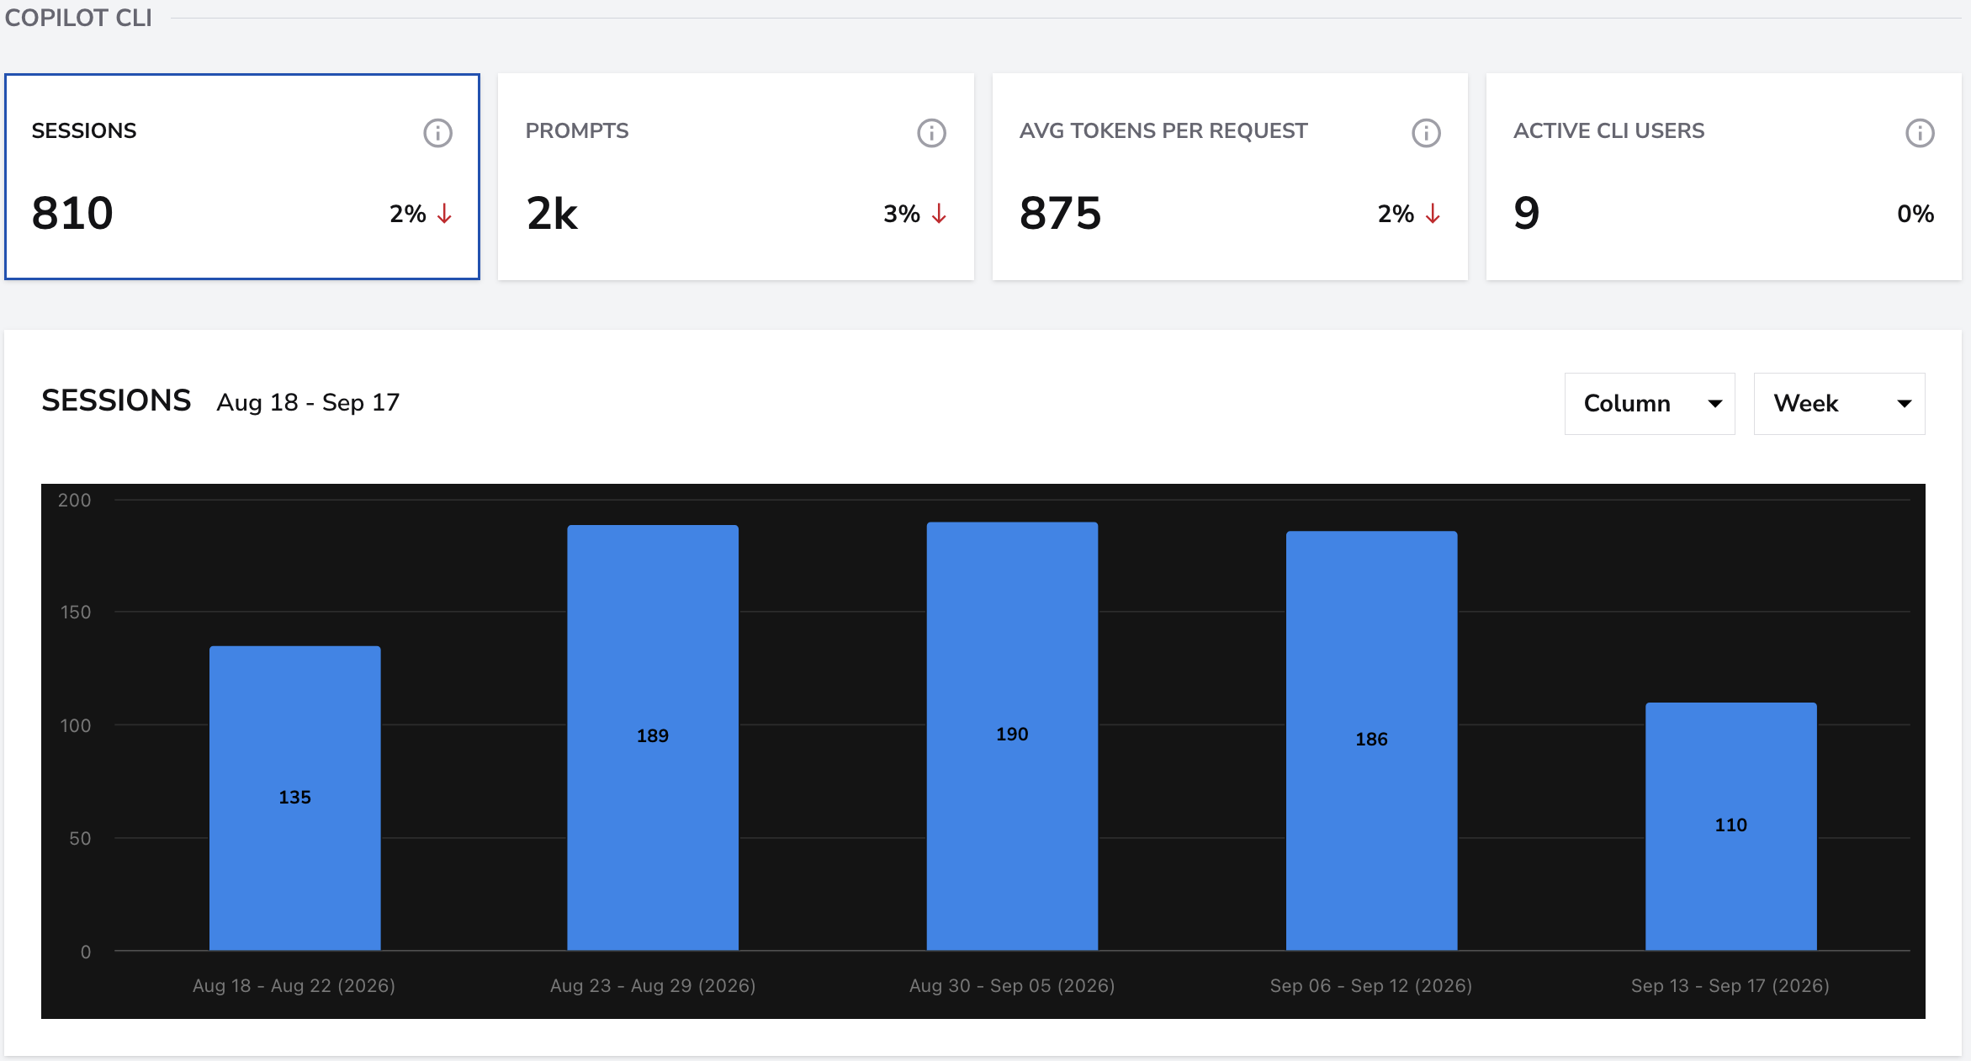The height and width of the screenshot is (1061, 1971).
Task: Click the Aug 18 - Aug 22 bar labeled 135
Action: 294,798
